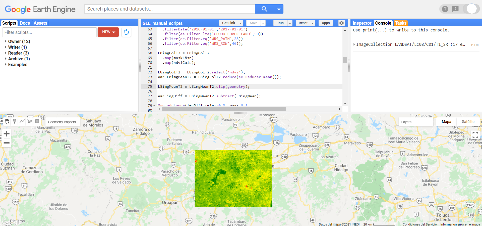This screenshot has width=482, height=226.
Task: Open the code editor settings gear
Action: tap(341, 23)
